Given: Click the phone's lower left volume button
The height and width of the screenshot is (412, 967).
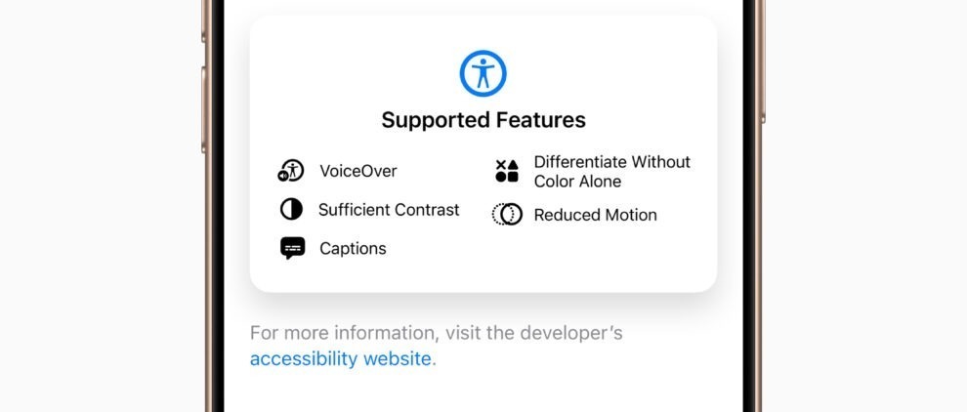Looking at the screenshot, I should (x=203, y=109).
